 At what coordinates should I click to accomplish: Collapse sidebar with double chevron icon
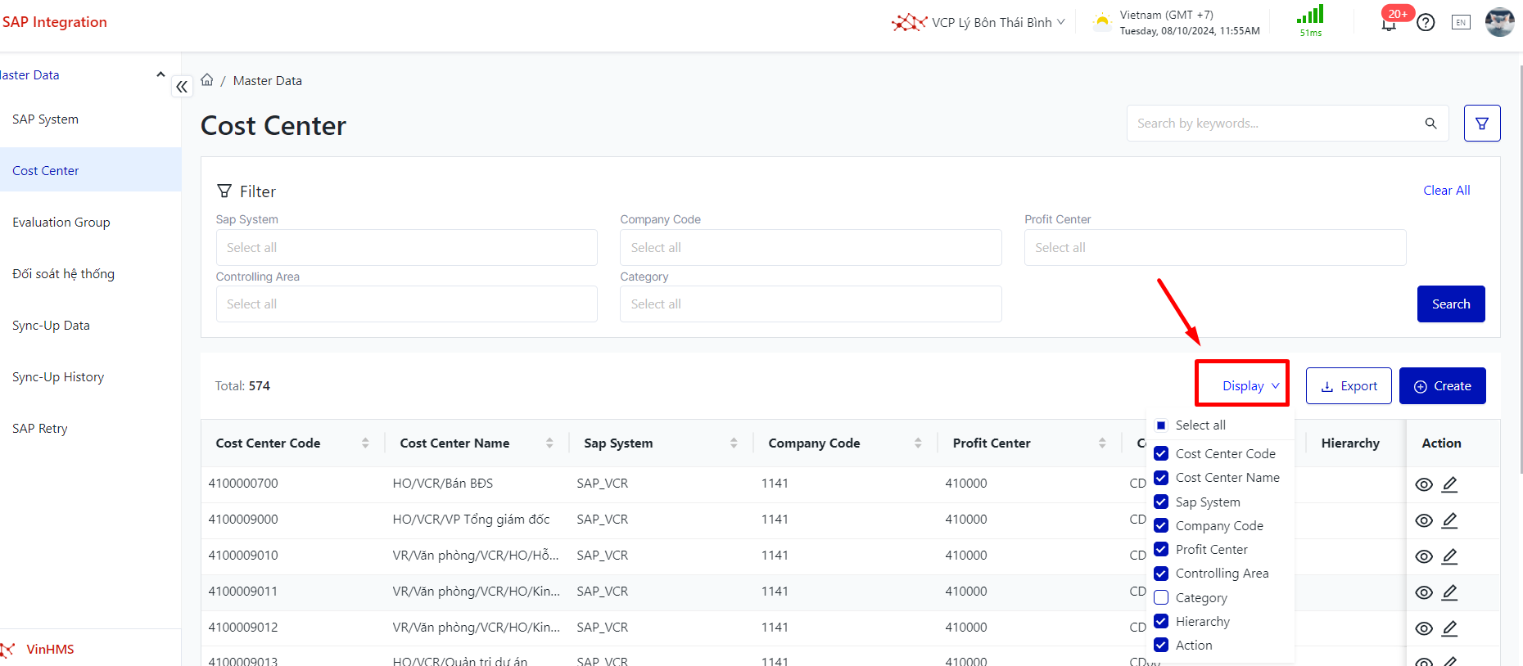pyautogui.click(x=182, y=86)
